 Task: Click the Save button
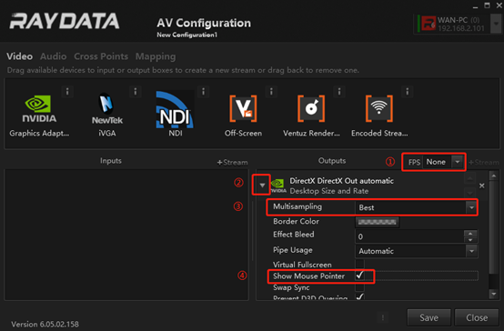coord(428,317)
